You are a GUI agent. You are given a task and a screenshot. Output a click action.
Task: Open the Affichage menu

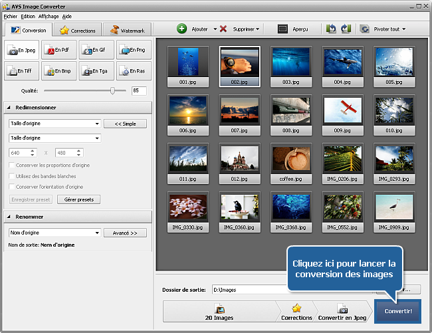coord(49,16)
